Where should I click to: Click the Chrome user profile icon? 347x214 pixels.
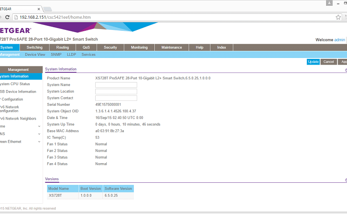[x=329, y=3]
